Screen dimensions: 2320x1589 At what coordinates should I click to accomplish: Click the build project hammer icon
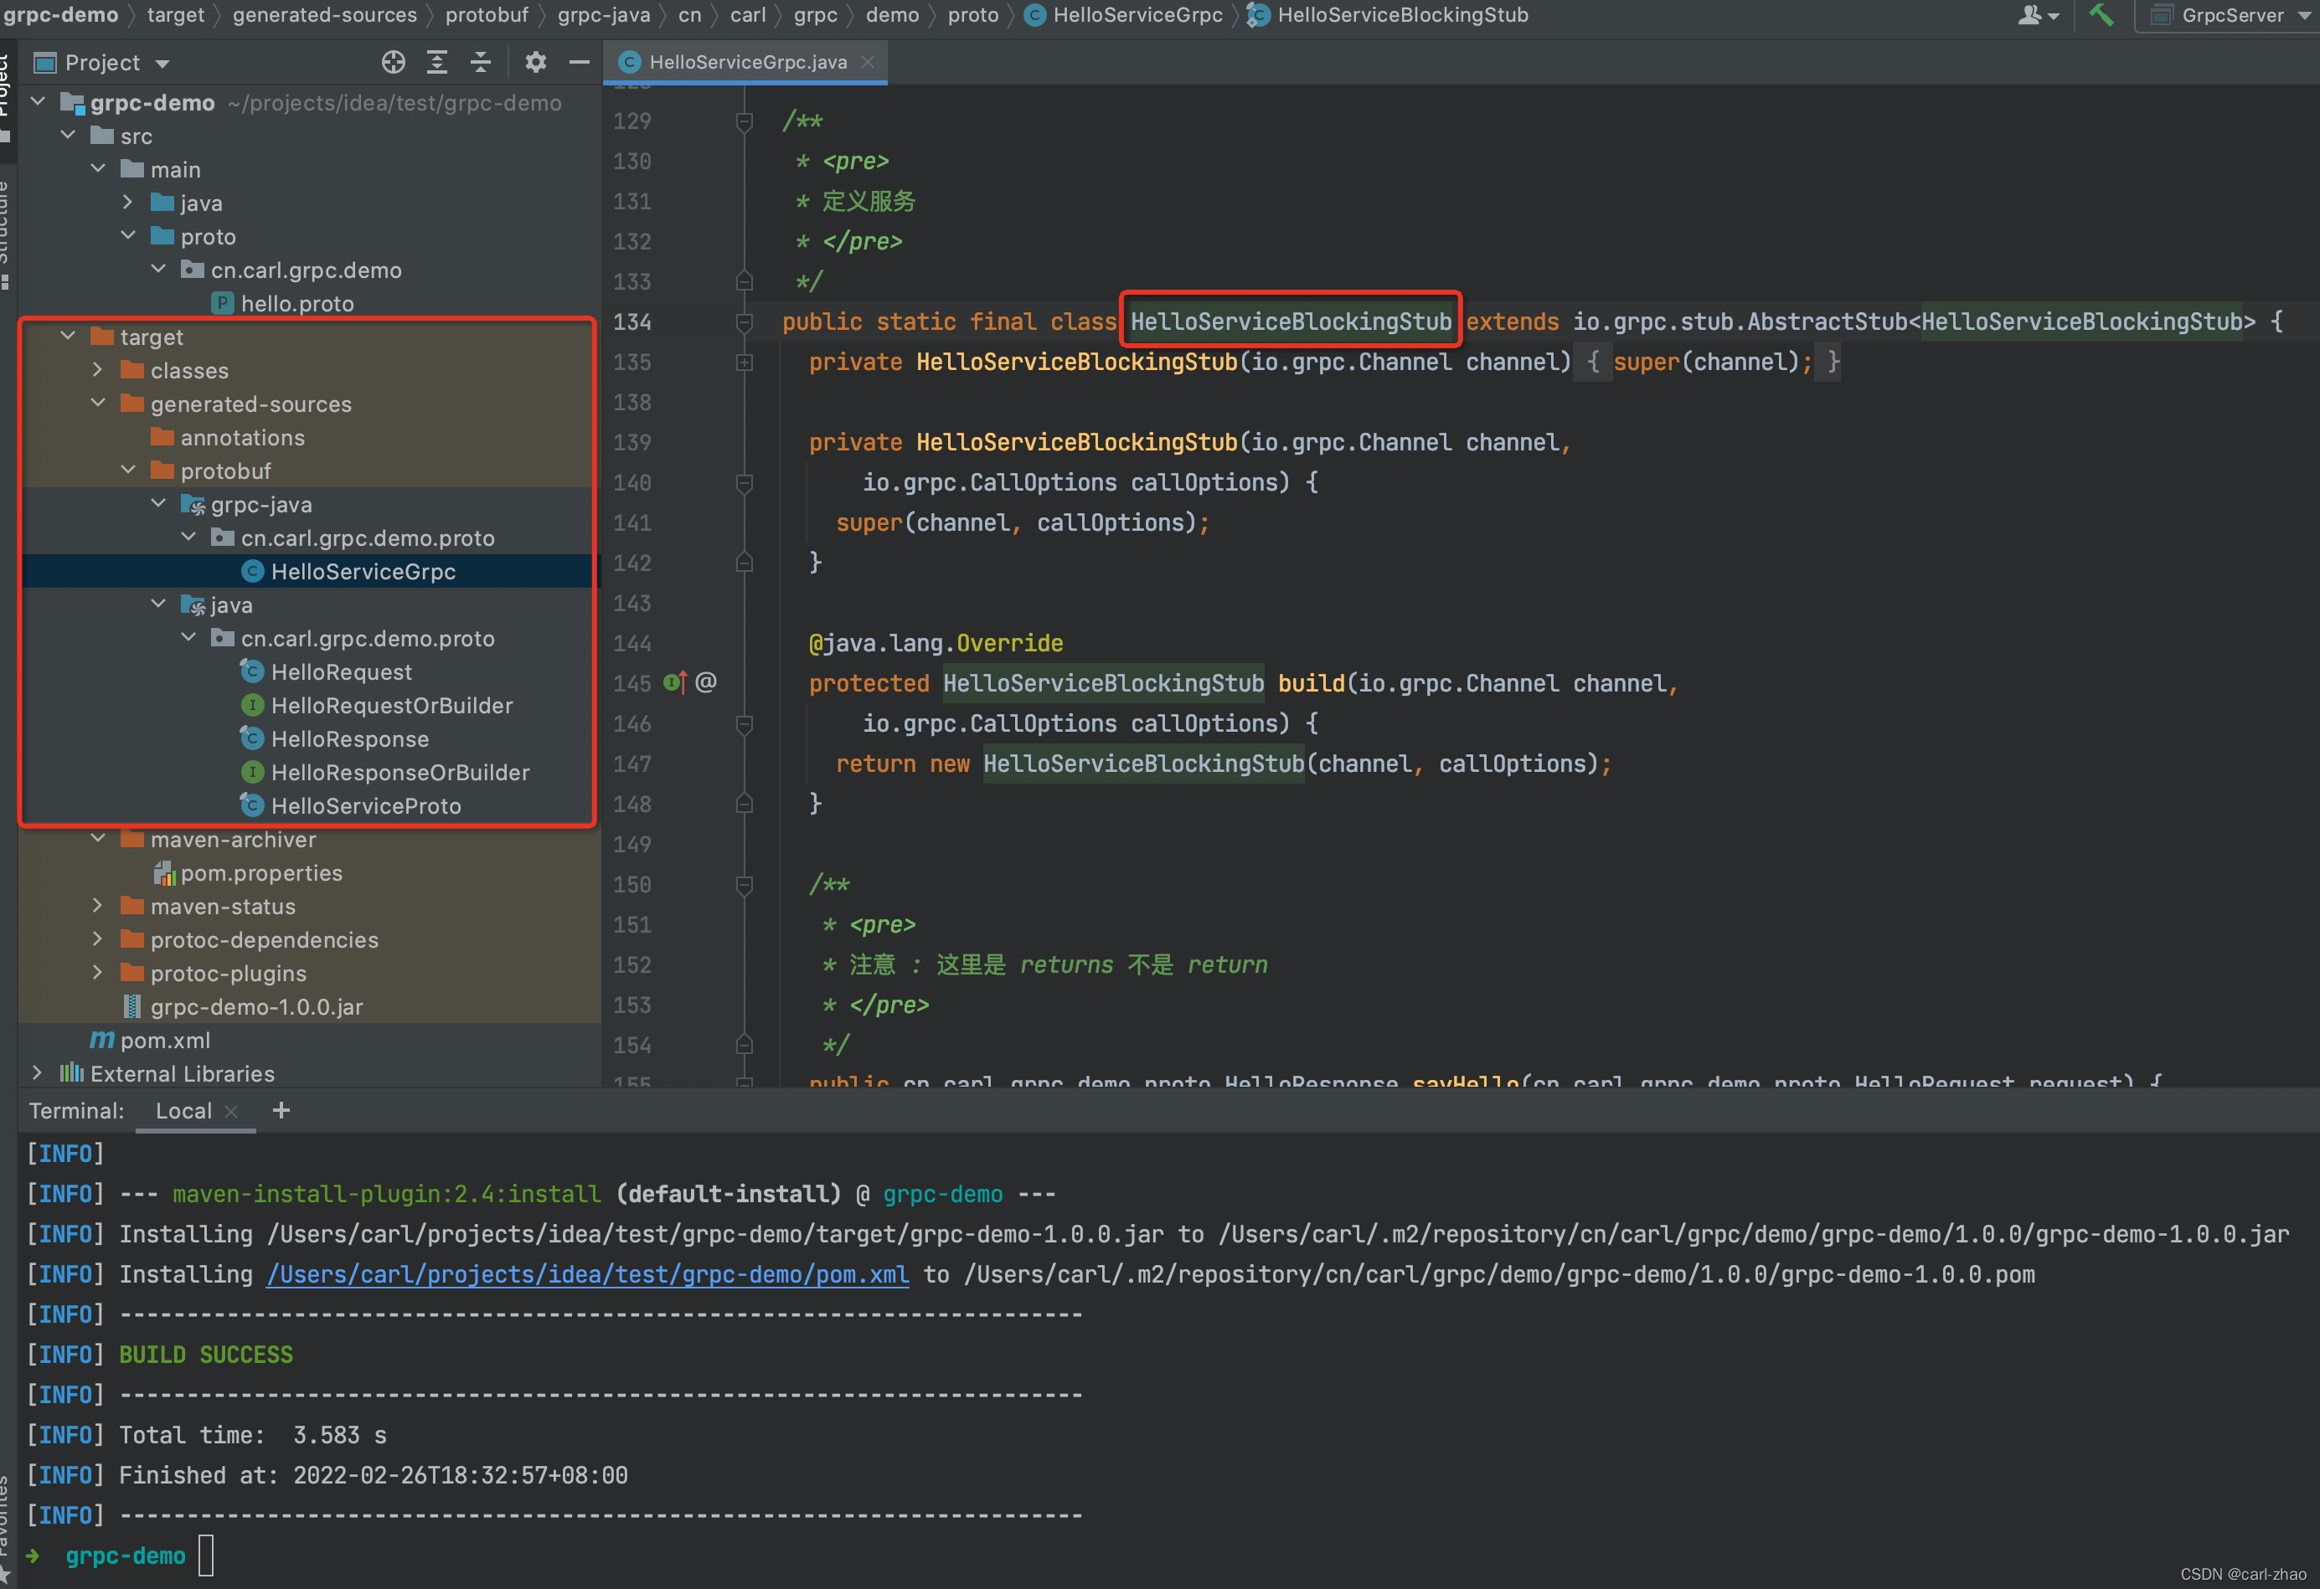point(2101,15)
